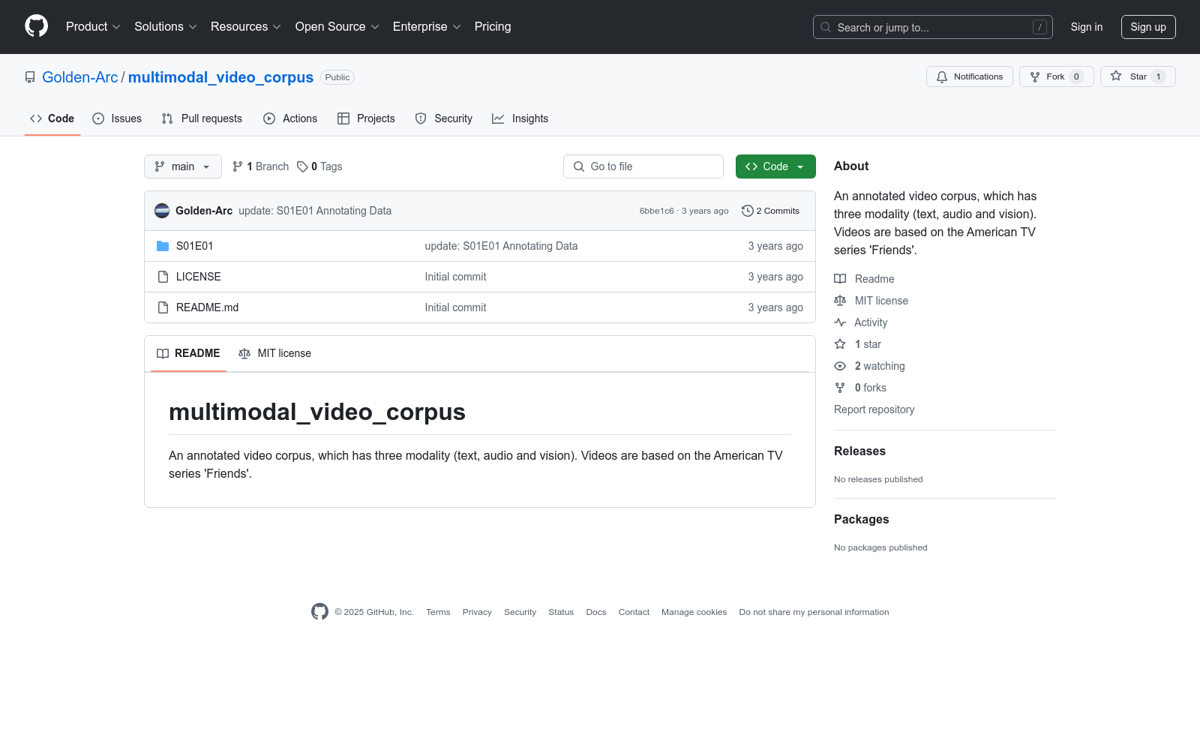This screenshot has height=750, width=1200.
Task: Open the Status footer link
Action: [x=561, y=612]
